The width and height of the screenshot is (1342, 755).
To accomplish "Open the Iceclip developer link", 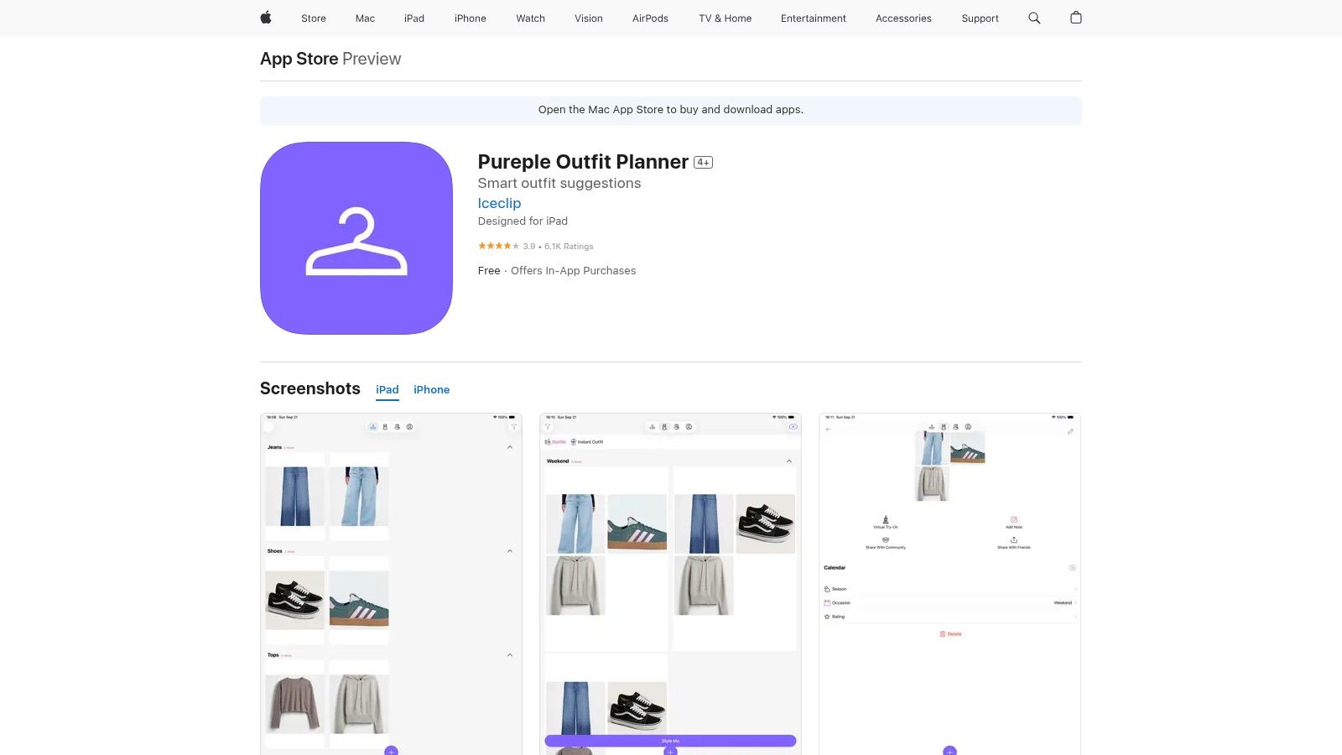I will (x=499, y=203).
